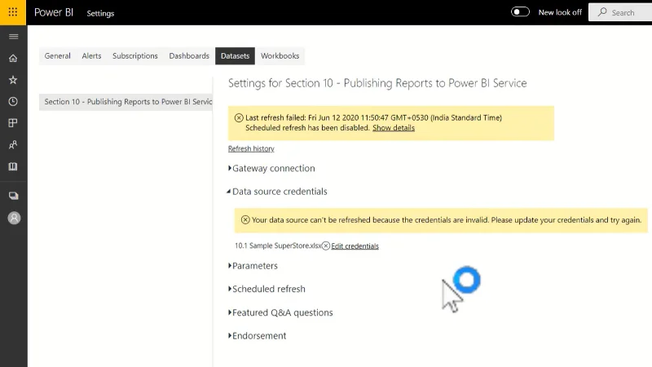Viewport: 652px width, 367px height.
Task: Click the 10.1 Sample SuperStore.xlsx text
Action: (278, 245)
